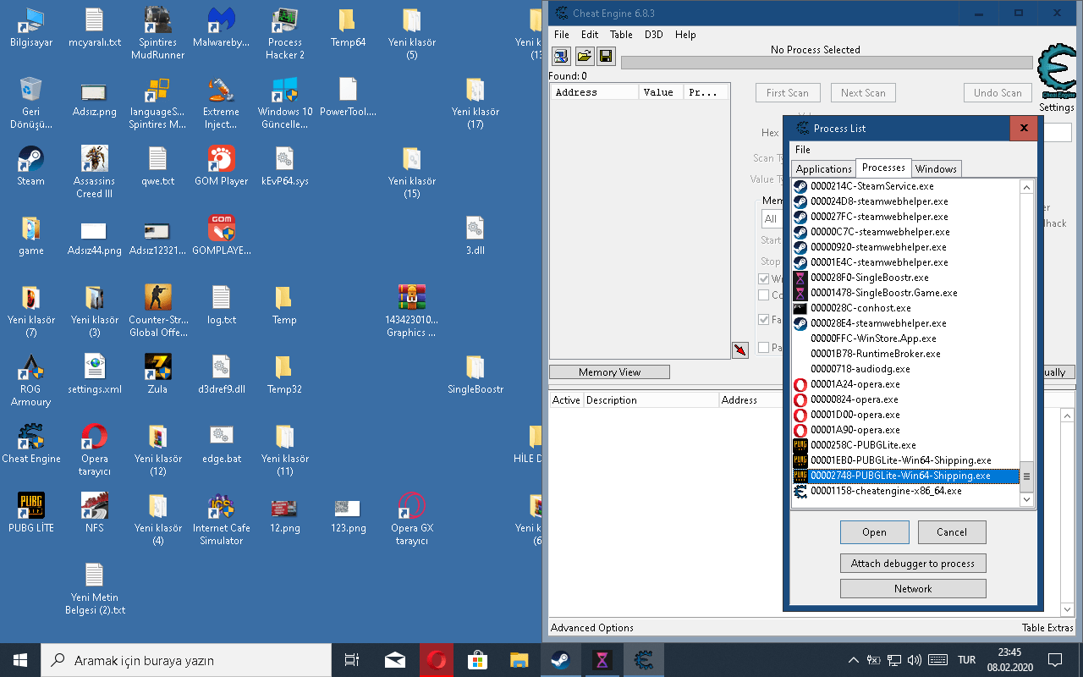Select process 00001EB0-PUBGLite-Win64-Shipping.exe
Image resolution: width=1083 pixels, height=677 pixels.
905,460
